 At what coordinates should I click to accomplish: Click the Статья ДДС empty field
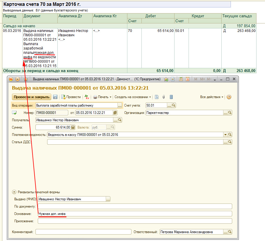tap(135, 142)
